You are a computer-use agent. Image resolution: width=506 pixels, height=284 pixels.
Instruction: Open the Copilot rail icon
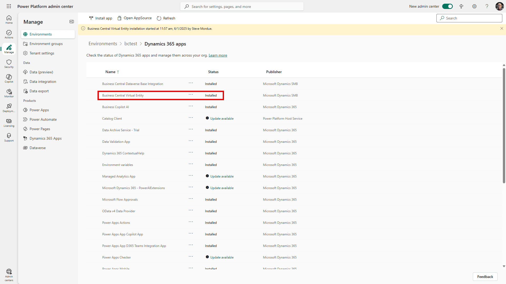[x=9, y=78]
